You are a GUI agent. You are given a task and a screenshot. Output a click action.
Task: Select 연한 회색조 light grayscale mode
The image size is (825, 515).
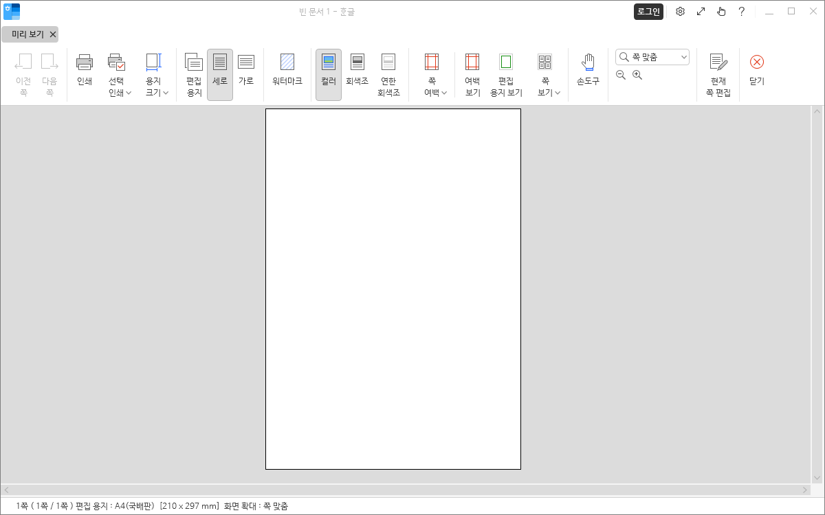[x=388, y=75]
